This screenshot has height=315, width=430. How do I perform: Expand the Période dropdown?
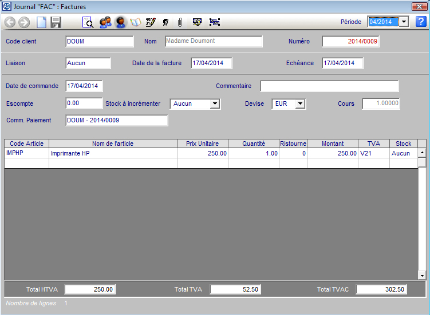click(404, 22)
